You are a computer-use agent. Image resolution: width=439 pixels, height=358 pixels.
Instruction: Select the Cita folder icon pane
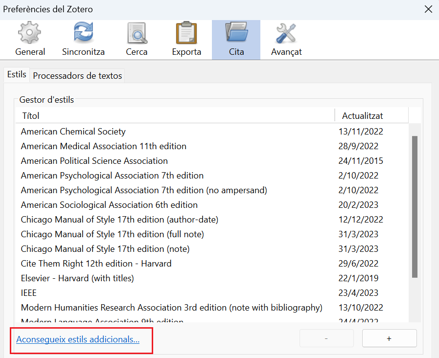click(x=236, y=40)
